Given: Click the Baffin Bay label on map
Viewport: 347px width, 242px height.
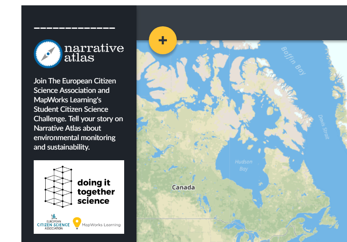Looking at the screenshot, I should [x=294, y=61].
